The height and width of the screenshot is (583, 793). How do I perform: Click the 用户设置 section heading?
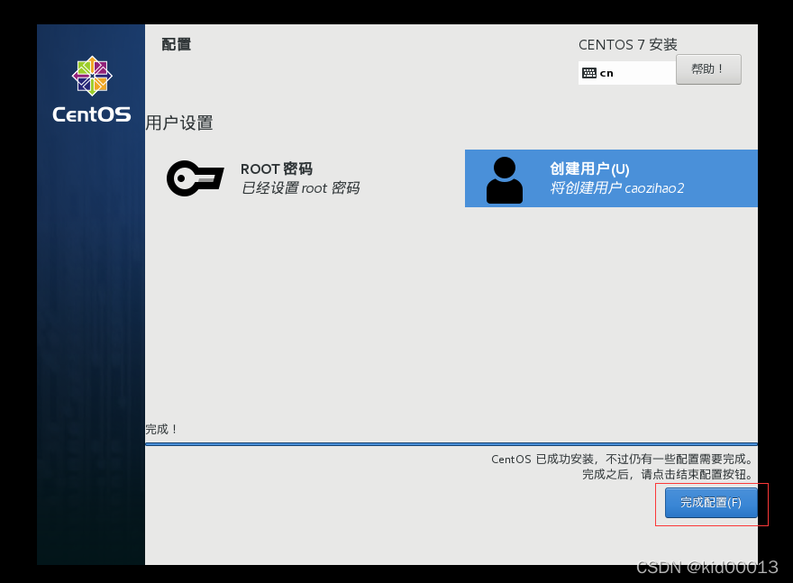click(x=179, y=123)
